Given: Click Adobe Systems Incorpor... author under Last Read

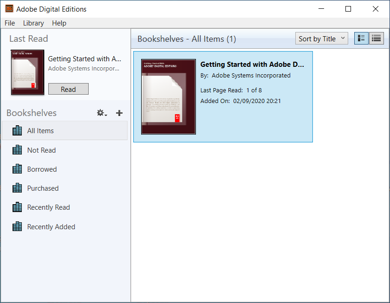Looking at the screenshot, I should click(x=84, y=69).
